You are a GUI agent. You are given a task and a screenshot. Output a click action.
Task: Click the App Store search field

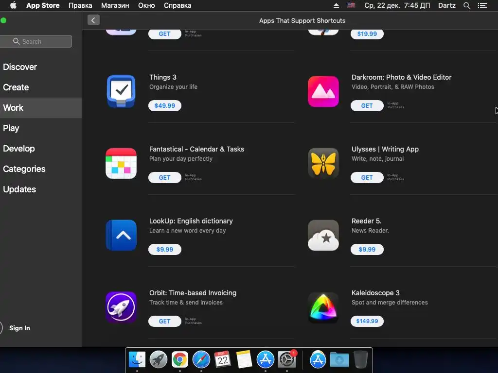[36, 41]
